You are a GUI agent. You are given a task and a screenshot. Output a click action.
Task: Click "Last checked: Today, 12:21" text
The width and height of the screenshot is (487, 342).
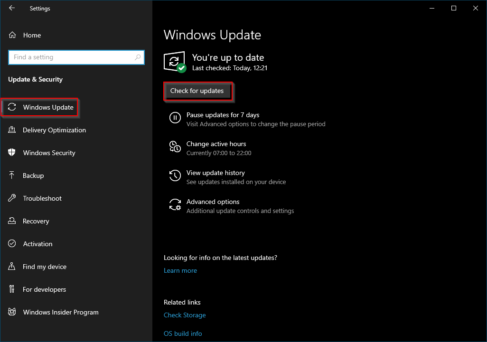[x=230, y=68]
